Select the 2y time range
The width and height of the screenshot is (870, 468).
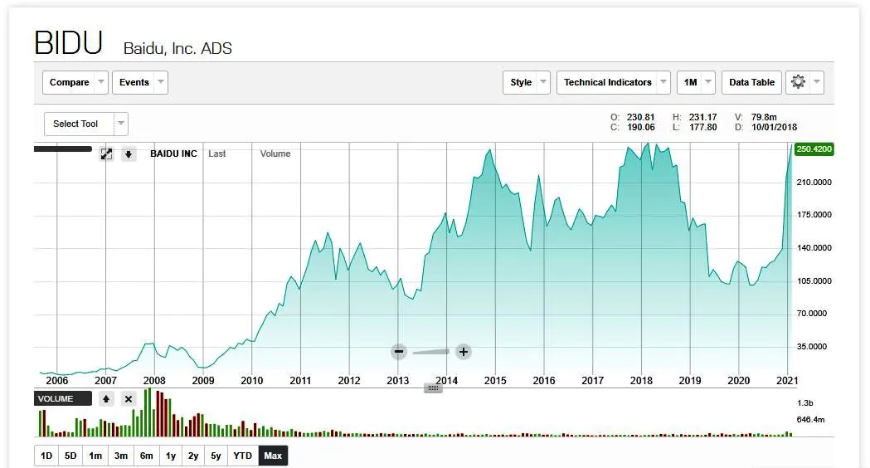click(x=193, y=456)
